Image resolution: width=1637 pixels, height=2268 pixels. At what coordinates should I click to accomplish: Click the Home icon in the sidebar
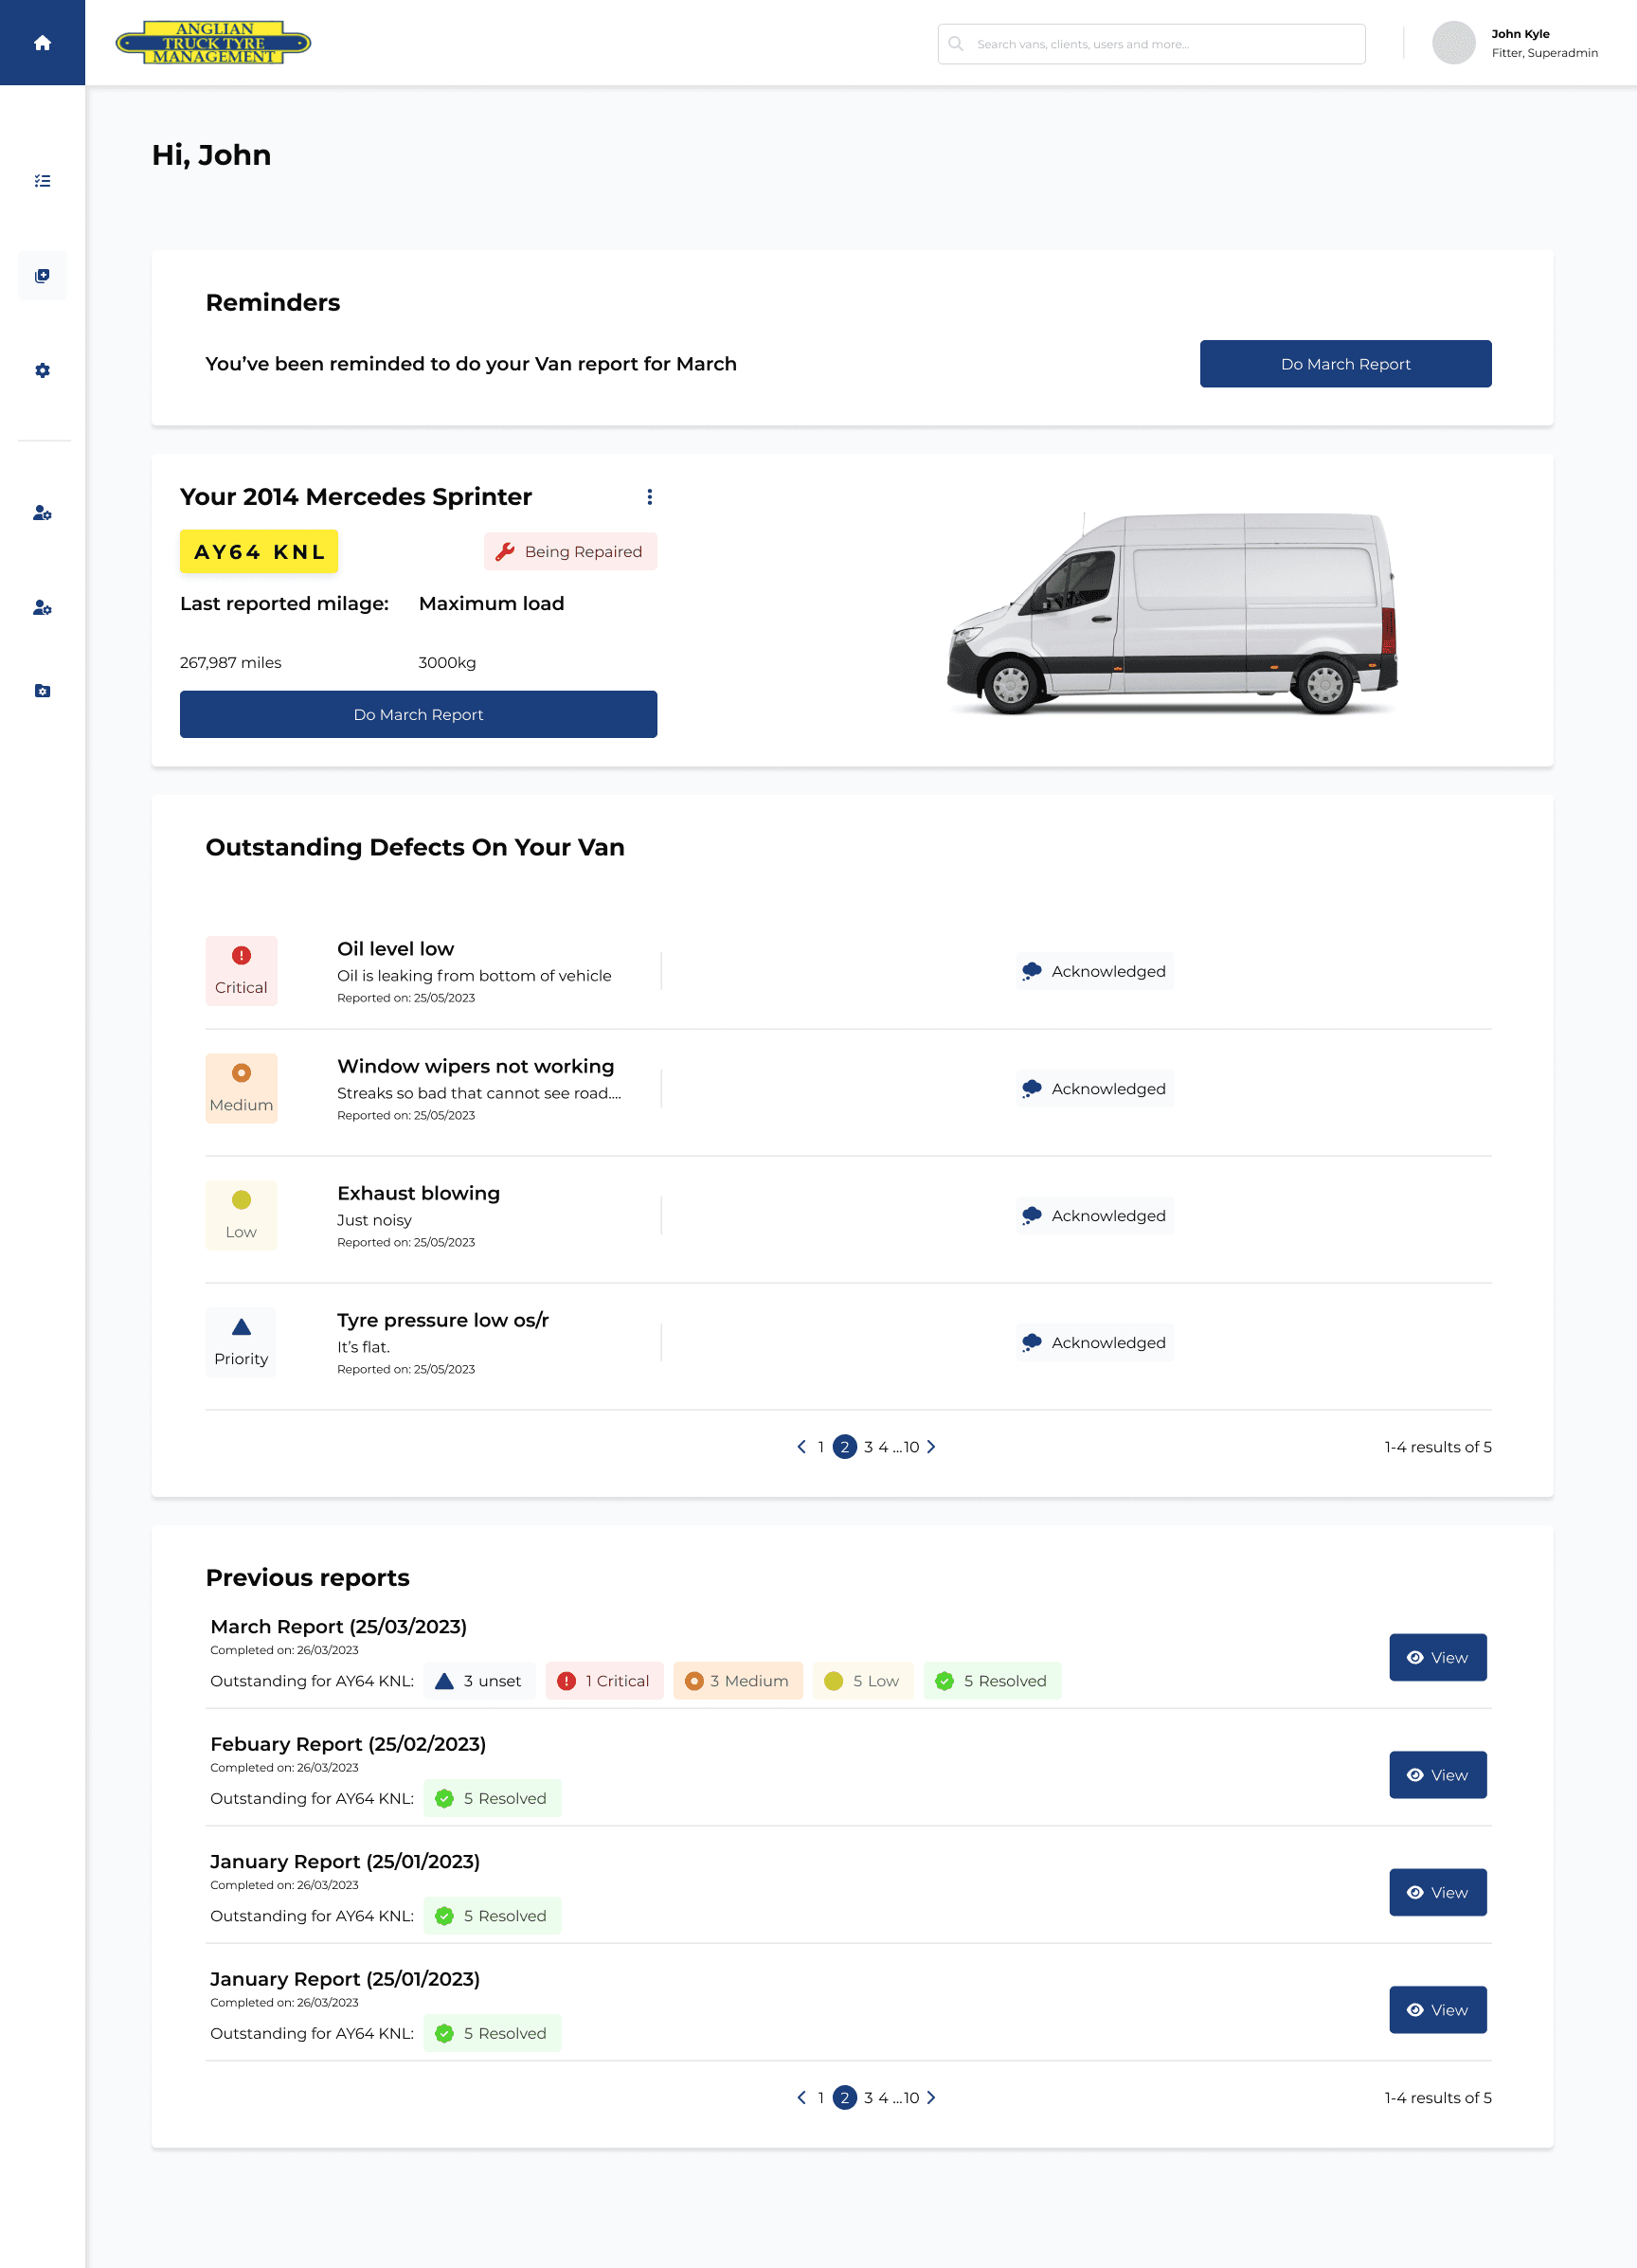coord(42,43)
